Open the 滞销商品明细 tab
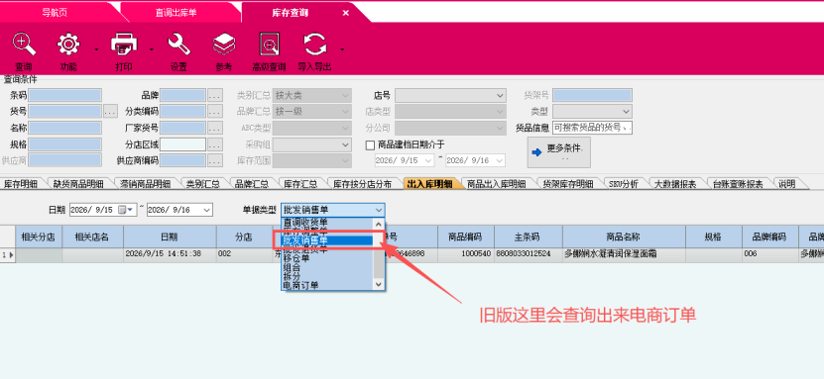824x379 pixels. point(146,184)
